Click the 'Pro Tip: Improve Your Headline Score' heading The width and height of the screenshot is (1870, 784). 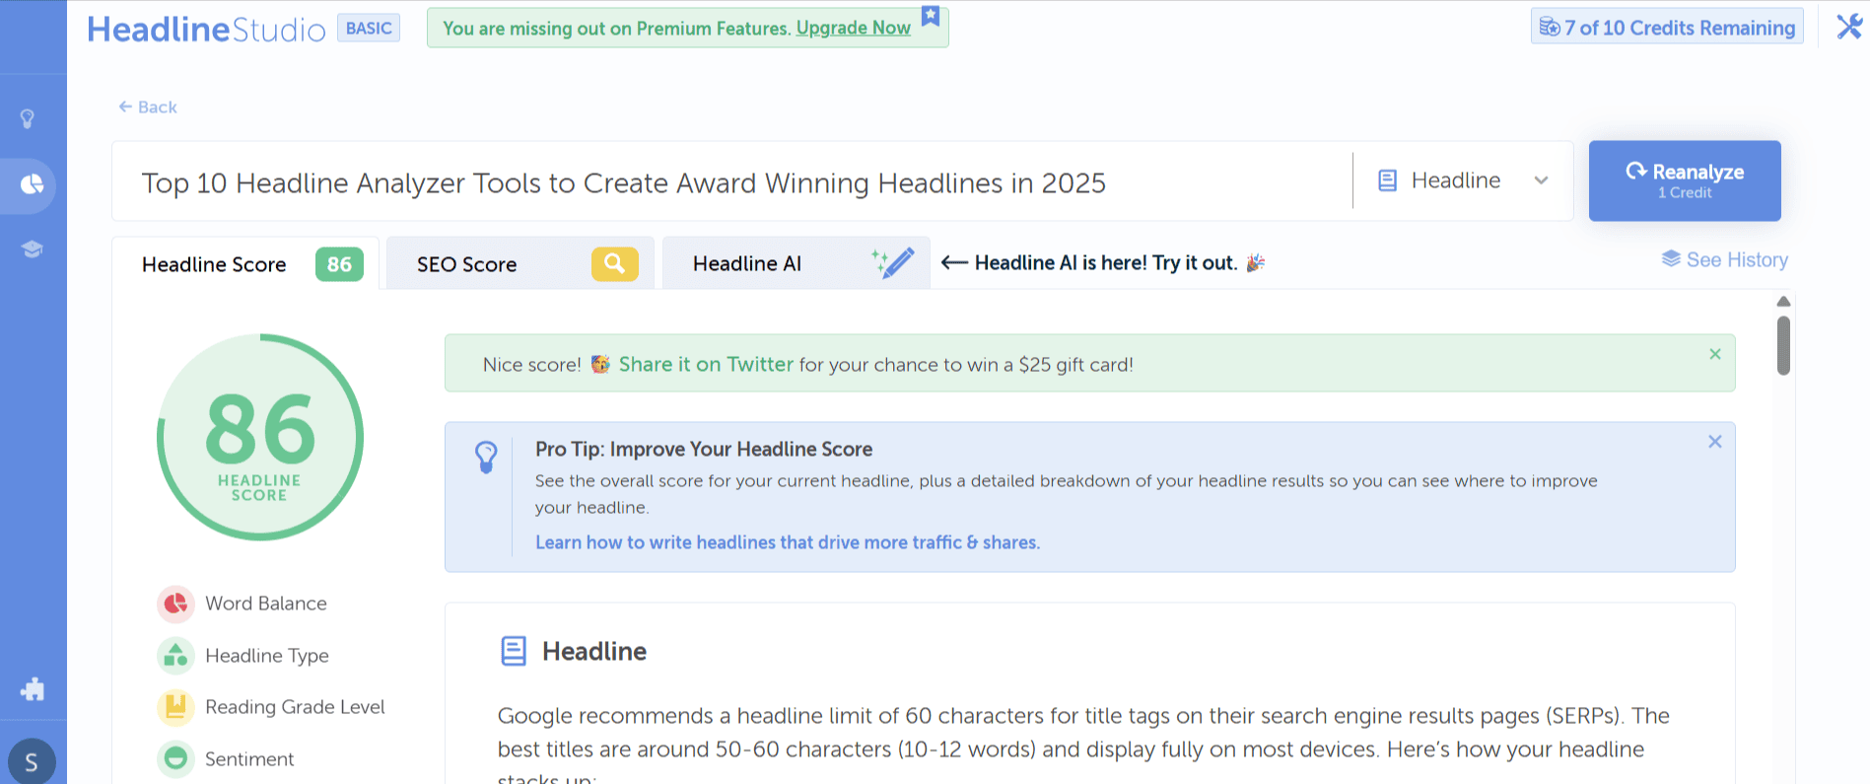pos(704,449)
